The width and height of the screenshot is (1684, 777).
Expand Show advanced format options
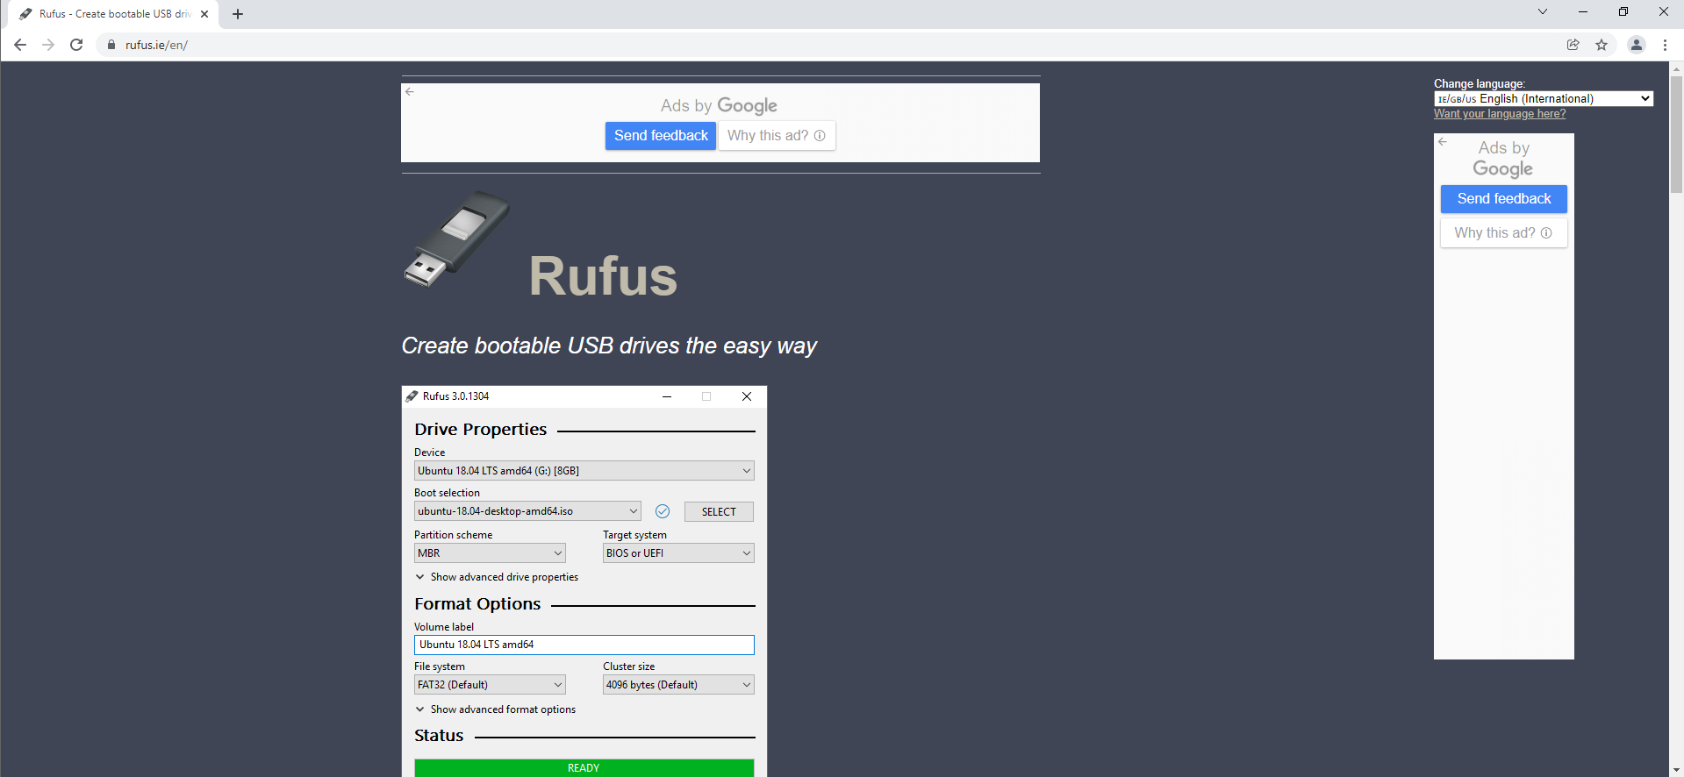[495, 709]
